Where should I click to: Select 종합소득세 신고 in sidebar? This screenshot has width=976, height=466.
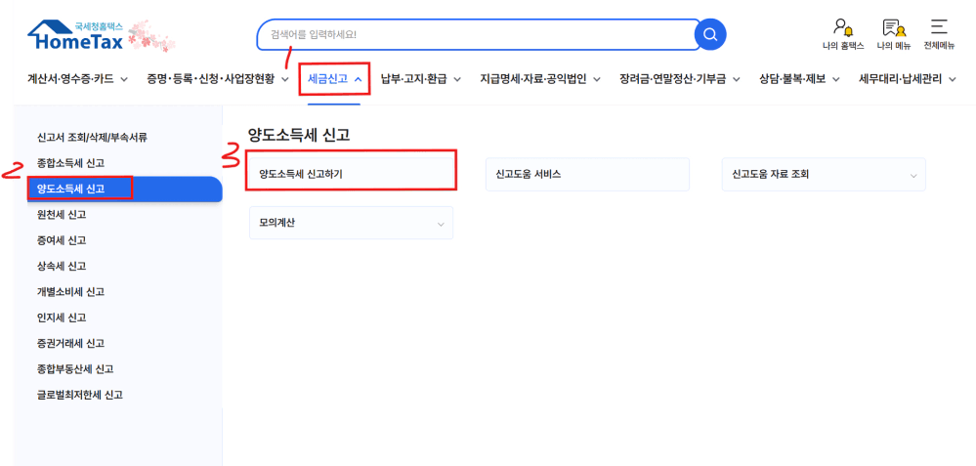[x=70, y=163]
